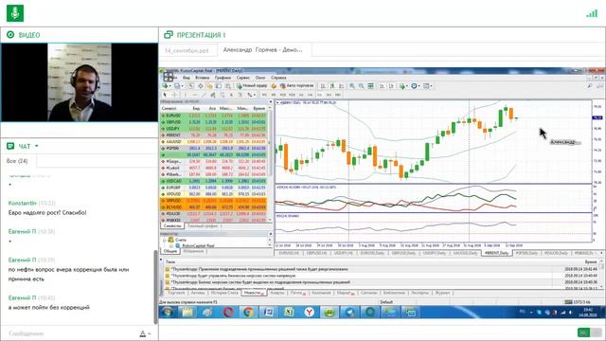
Task: Click the zoom out chart icon
Action: coord(361,86)
